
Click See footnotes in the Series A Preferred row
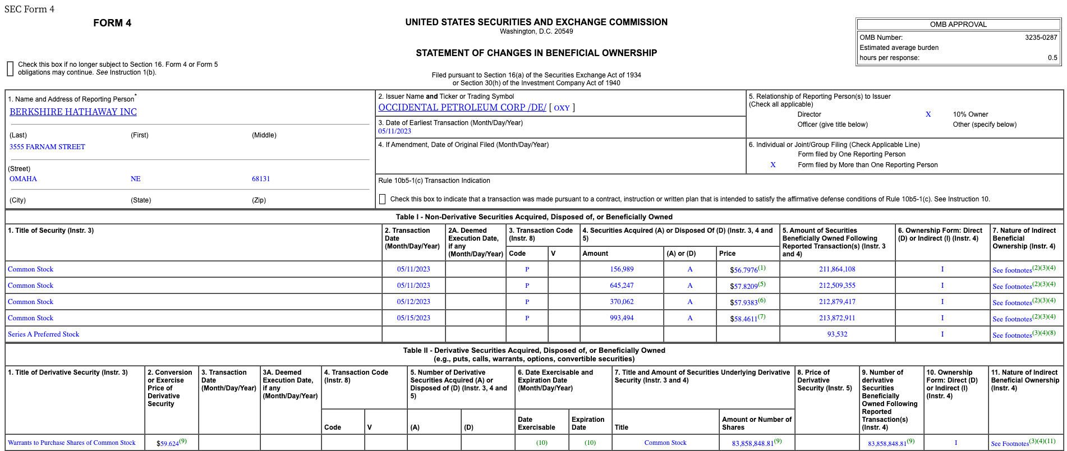1012,335
